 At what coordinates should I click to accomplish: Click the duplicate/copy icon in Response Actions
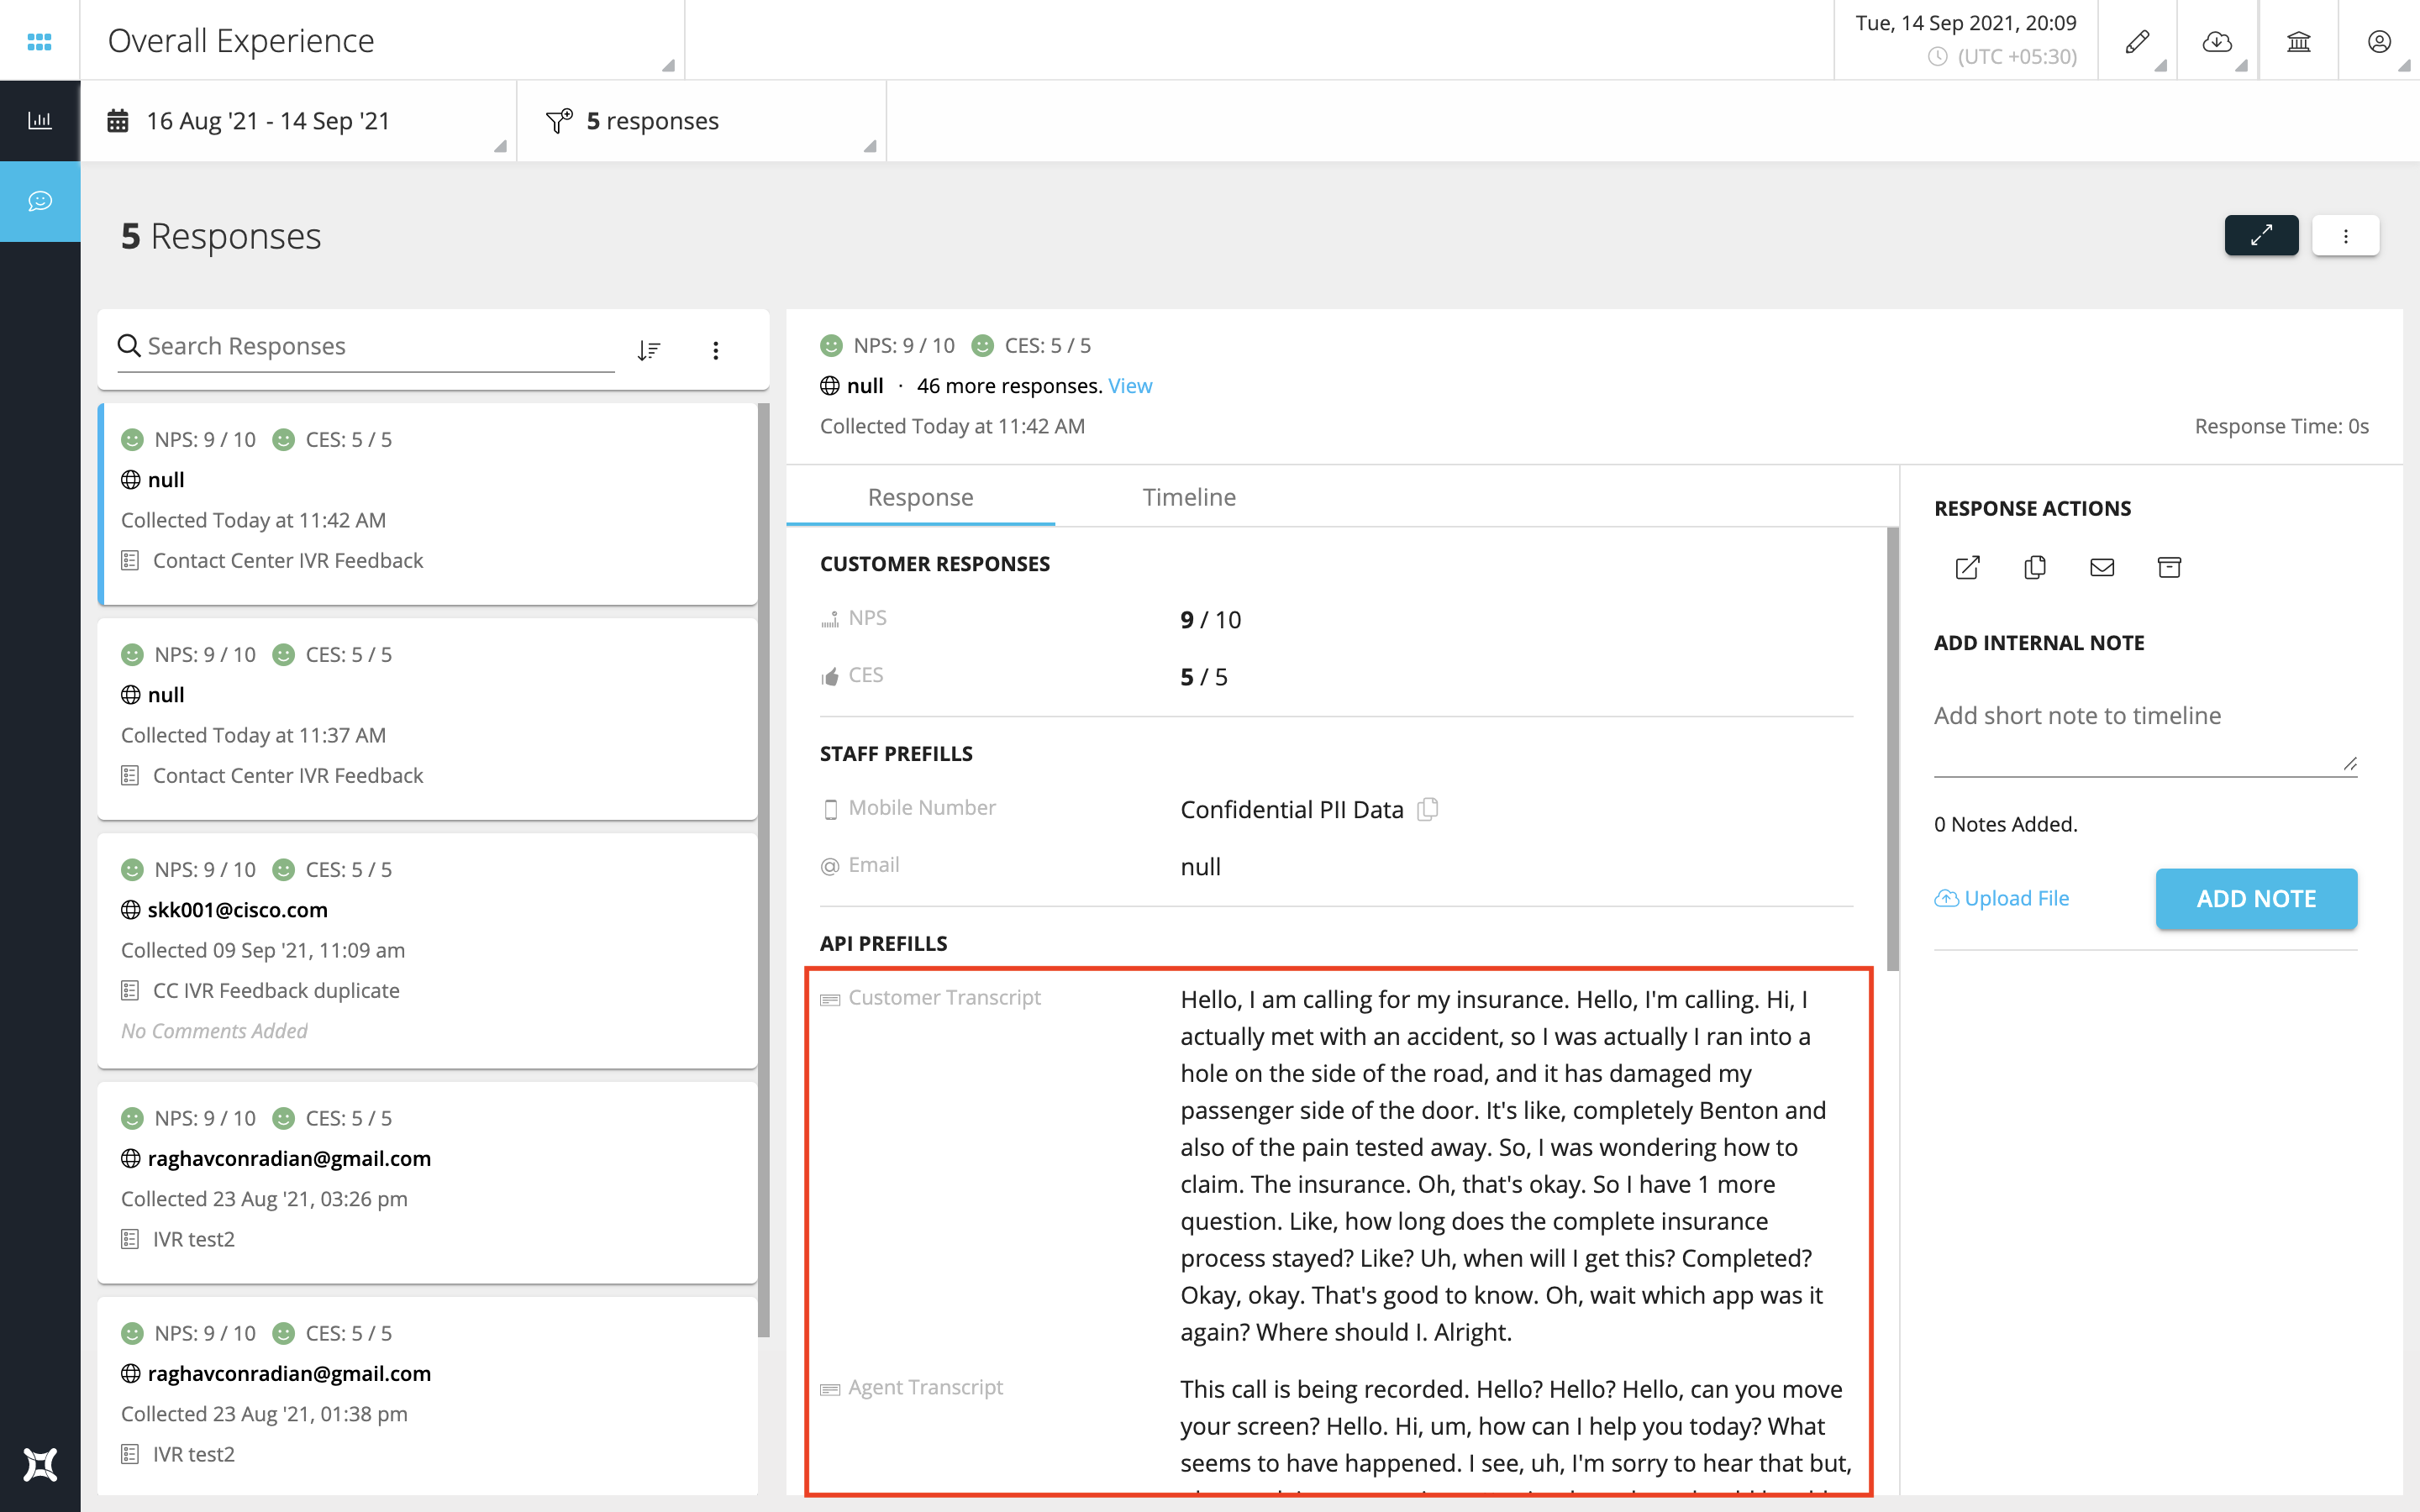[x=2035, y=564]
